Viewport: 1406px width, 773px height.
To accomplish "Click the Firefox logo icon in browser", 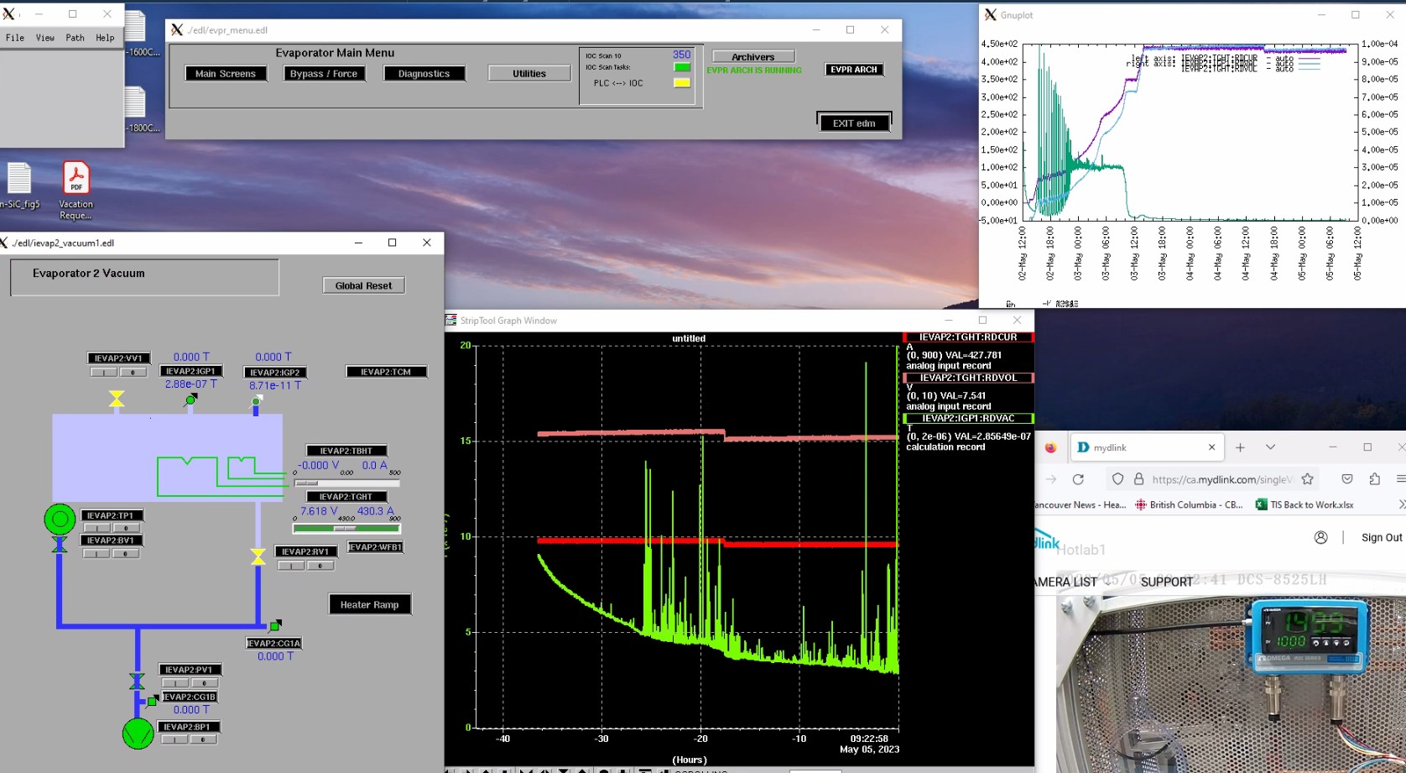I will pyautogui.click(x=1050, y=447).
